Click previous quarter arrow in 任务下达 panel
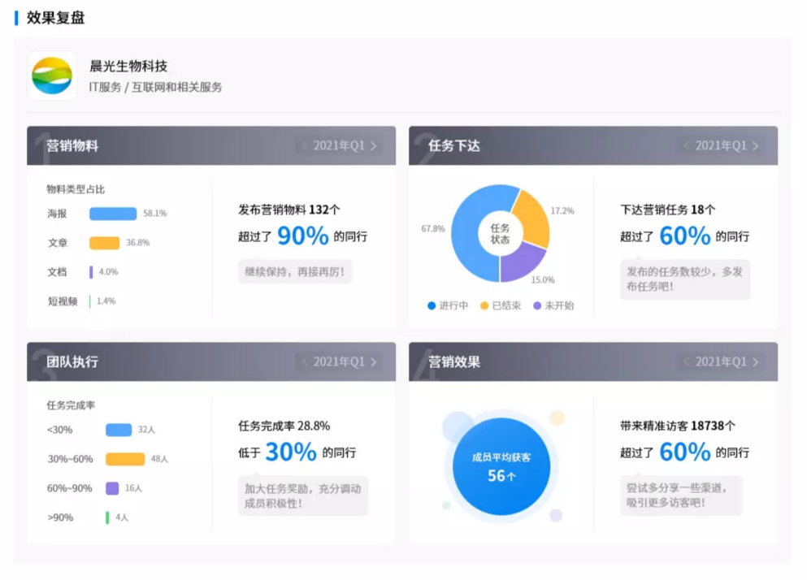 tap(687, 146)
